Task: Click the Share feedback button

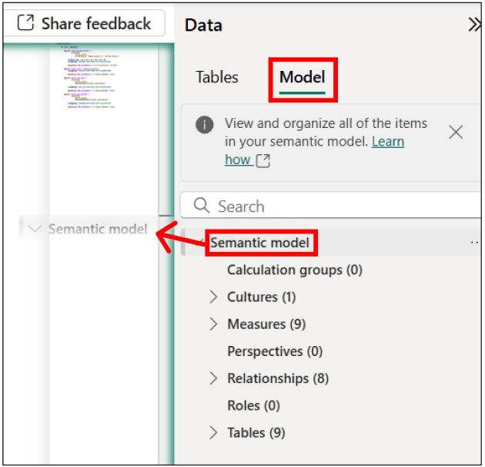Action: [x=83, y=23]
